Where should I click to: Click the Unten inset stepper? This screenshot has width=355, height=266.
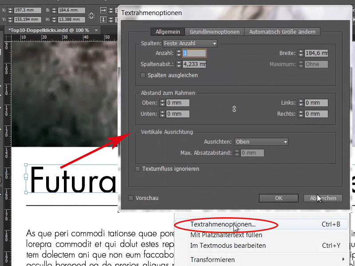pyautogui.click(x=162, y=114)
